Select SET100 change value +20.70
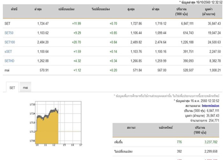Viewport: 223px width, 160px height. point(76,42)
